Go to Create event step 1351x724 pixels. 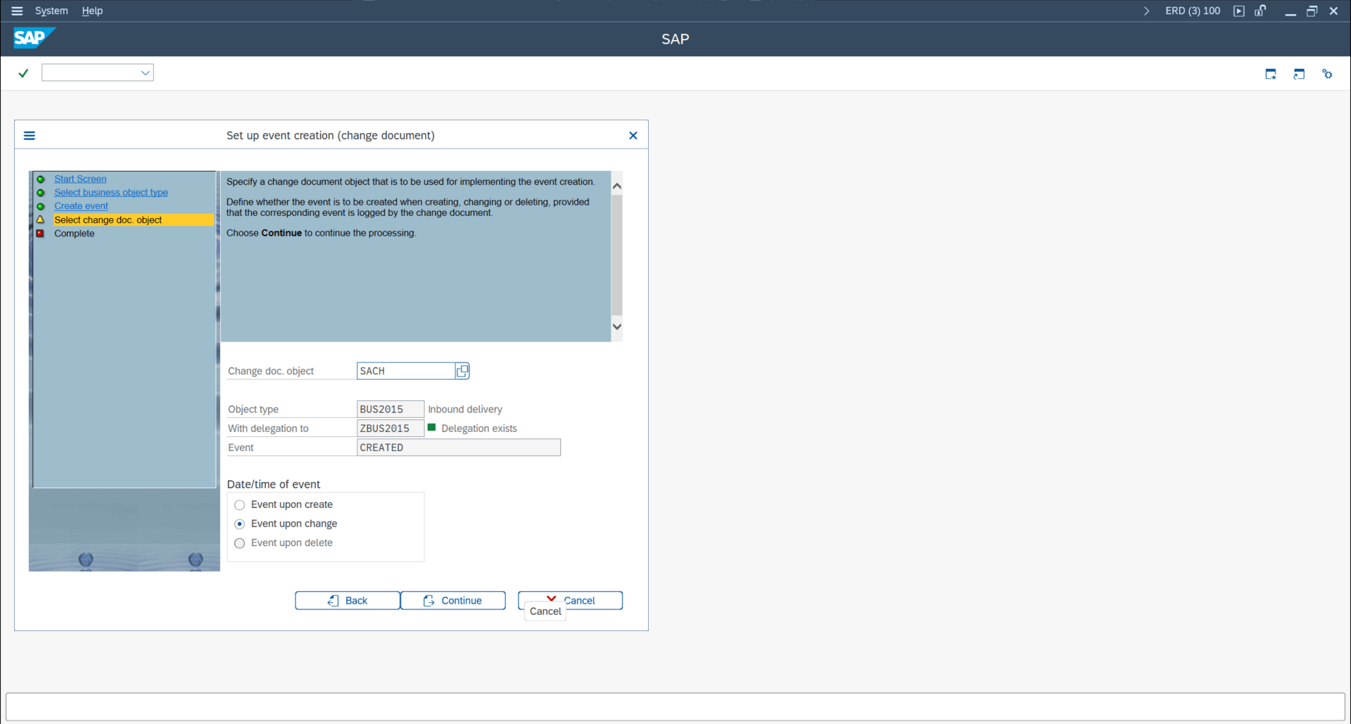81,206
